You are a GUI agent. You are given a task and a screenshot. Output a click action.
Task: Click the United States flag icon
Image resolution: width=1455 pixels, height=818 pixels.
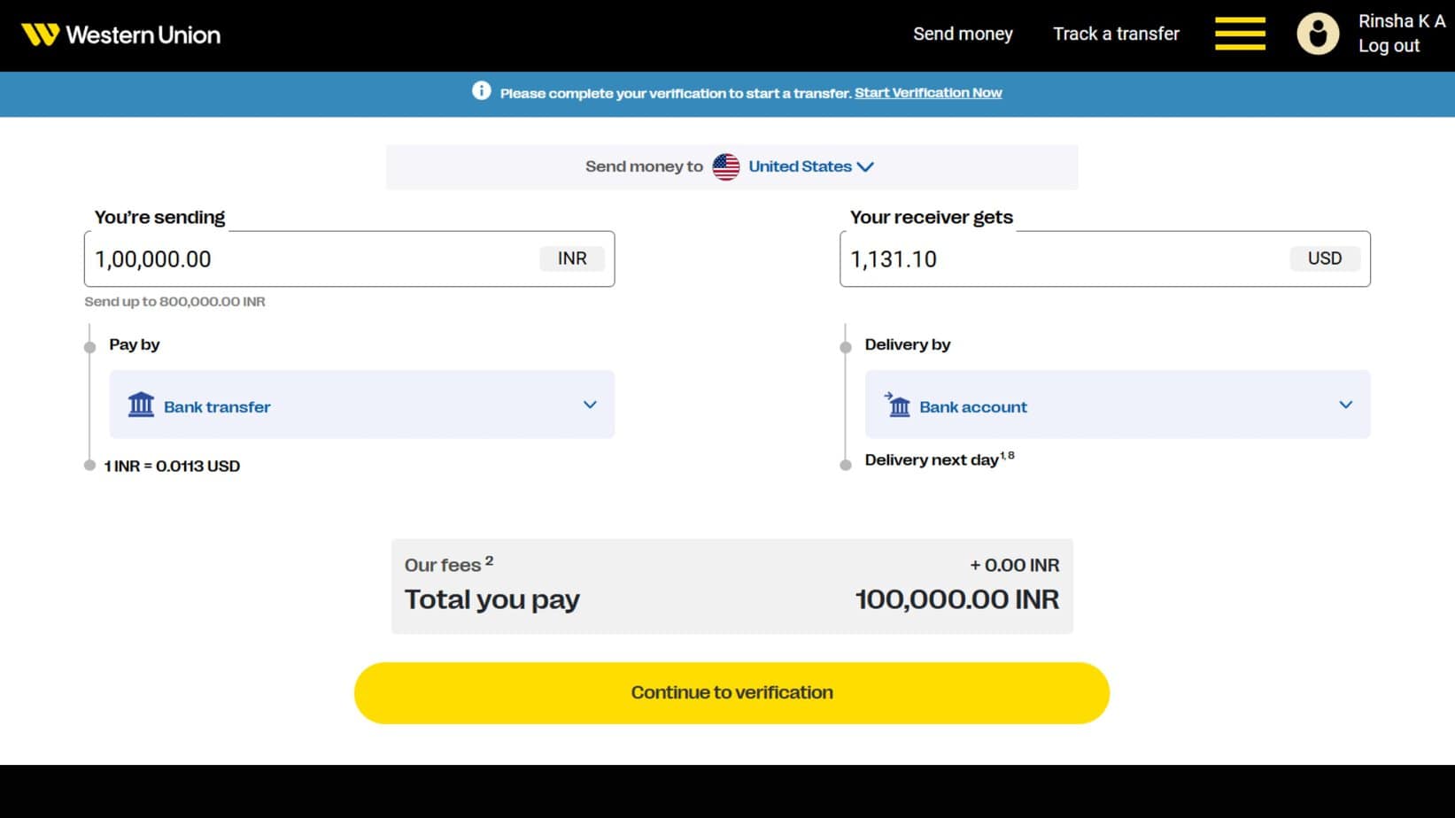tap(726, 166)
